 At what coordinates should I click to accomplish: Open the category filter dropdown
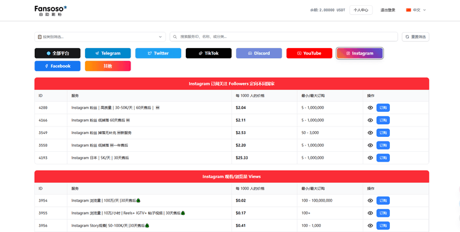click(100, 37)
